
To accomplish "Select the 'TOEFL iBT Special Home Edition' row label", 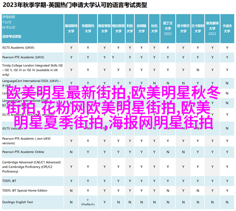I will (25, 191).
